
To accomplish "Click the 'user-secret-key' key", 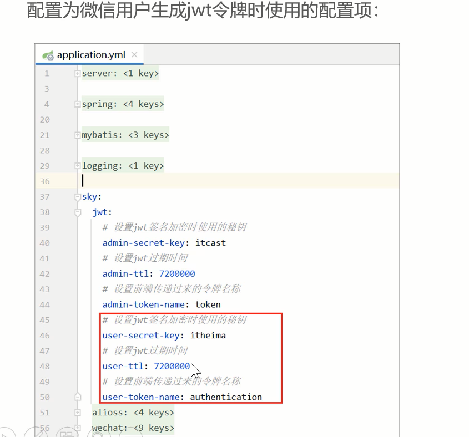I will click(x=141, y=336).
